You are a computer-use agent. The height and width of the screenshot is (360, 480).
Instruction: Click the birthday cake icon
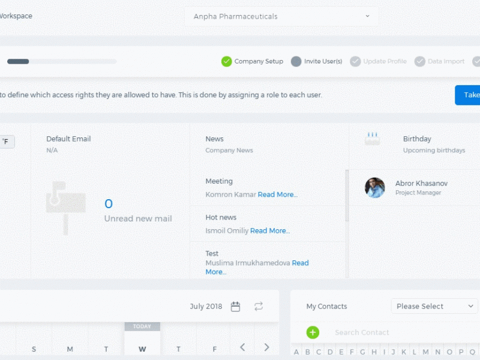click(x=372, y=139)
